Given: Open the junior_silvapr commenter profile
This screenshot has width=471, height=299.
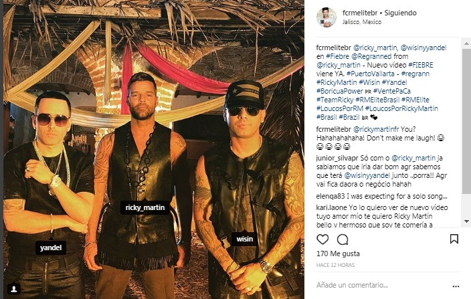Looking at the screenshot, I should (x=337, y=158).
